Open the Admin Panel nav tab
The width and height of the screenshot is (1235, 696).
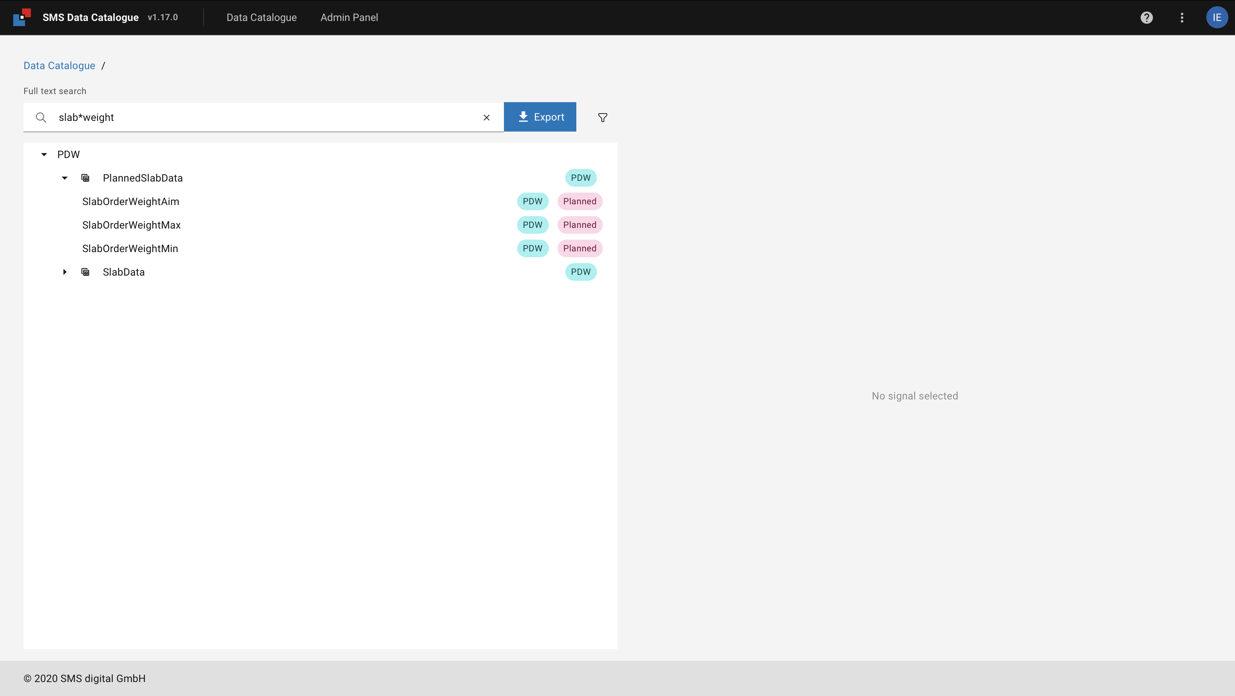(x=349, y=18)
